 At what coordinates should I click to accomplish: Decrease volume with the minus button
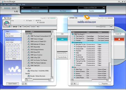coord(3,8)
